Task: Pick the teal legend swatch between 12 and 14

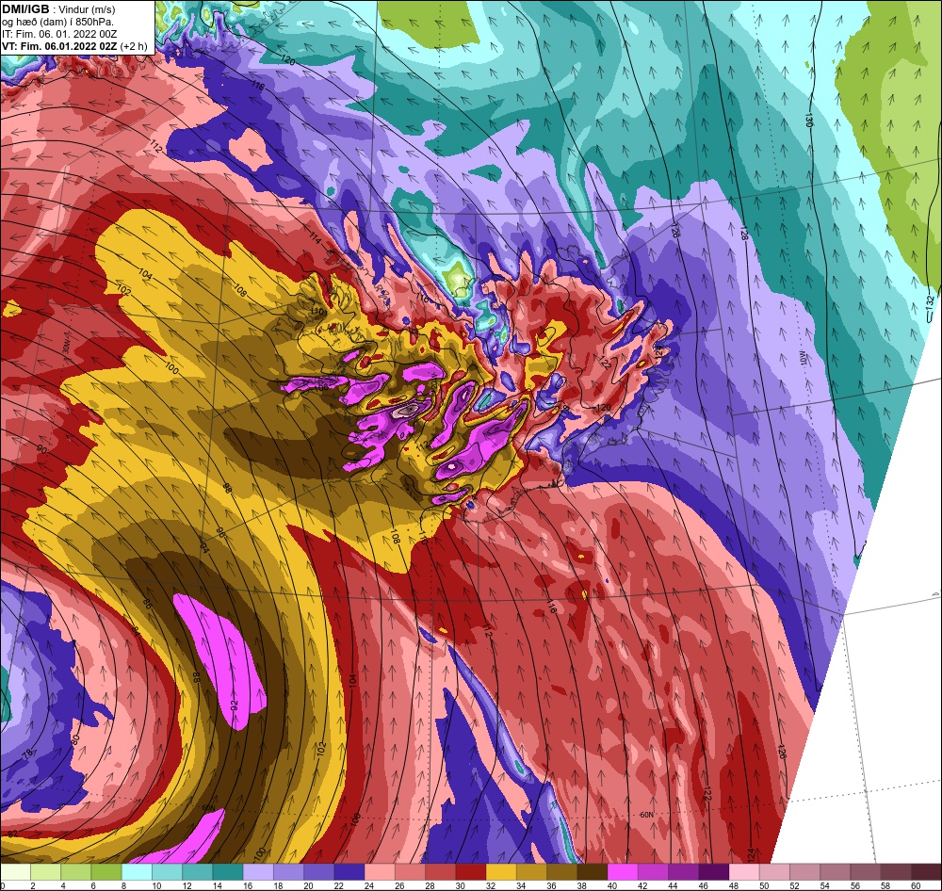Action: [198, 872]
